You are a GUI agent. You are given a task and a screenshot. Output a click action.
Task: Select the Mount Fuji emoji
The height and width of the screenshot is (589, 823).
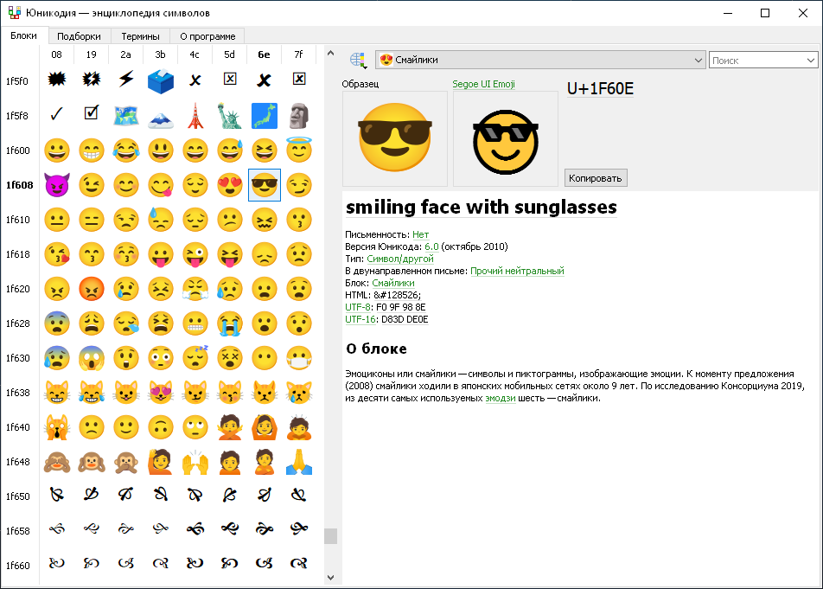point(160,118)
